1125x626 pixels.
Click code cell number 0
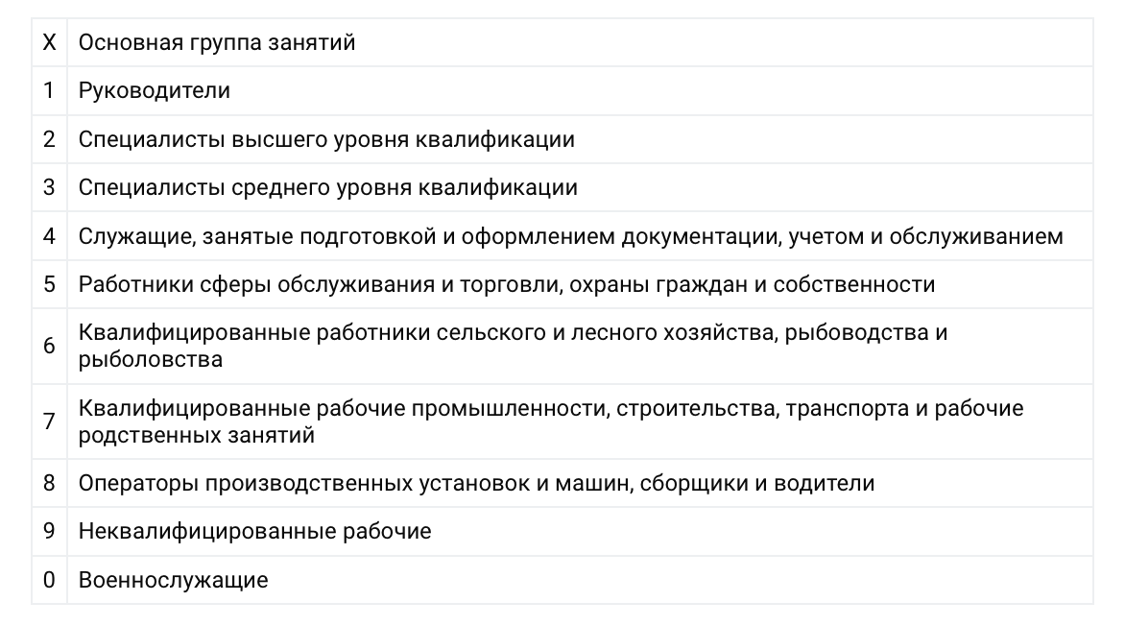(x=49, y=580)
